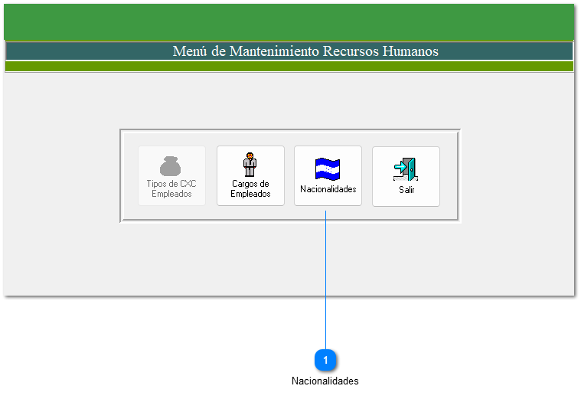The image size is (581, 399).
Task: Click the Nacionalidades caption below the badge
Action: click(x=325, y=381)
